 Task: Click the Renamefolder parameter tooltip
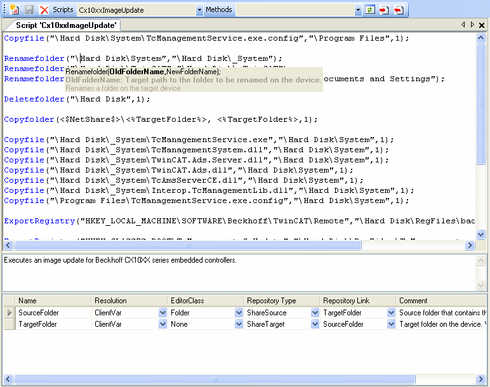click(194, 80)
